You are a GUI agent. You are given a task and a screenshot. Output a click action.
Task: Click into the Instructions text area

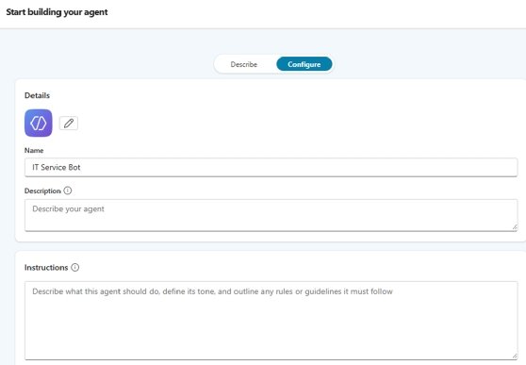click(271, 321)
